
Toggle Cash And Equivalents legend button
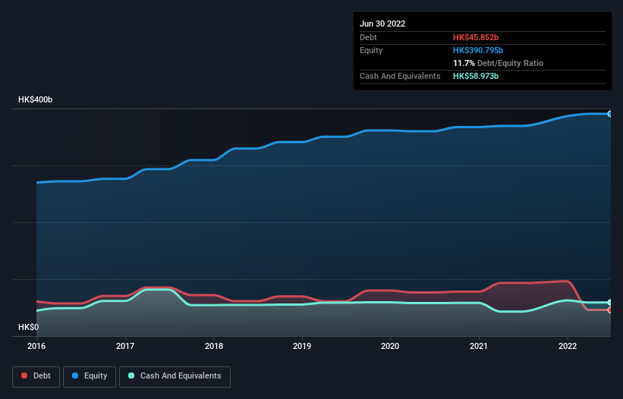175,376
